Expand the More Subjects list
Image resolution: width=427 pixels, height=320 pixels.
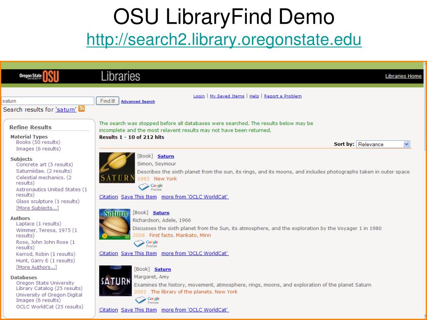tap(37, 208)
